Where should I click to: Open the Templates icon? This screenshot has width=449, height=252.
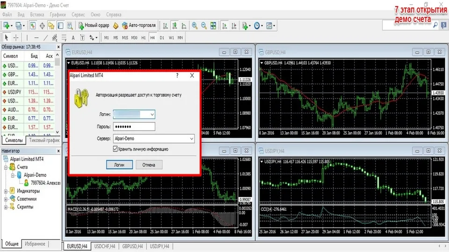pos(270,26)
